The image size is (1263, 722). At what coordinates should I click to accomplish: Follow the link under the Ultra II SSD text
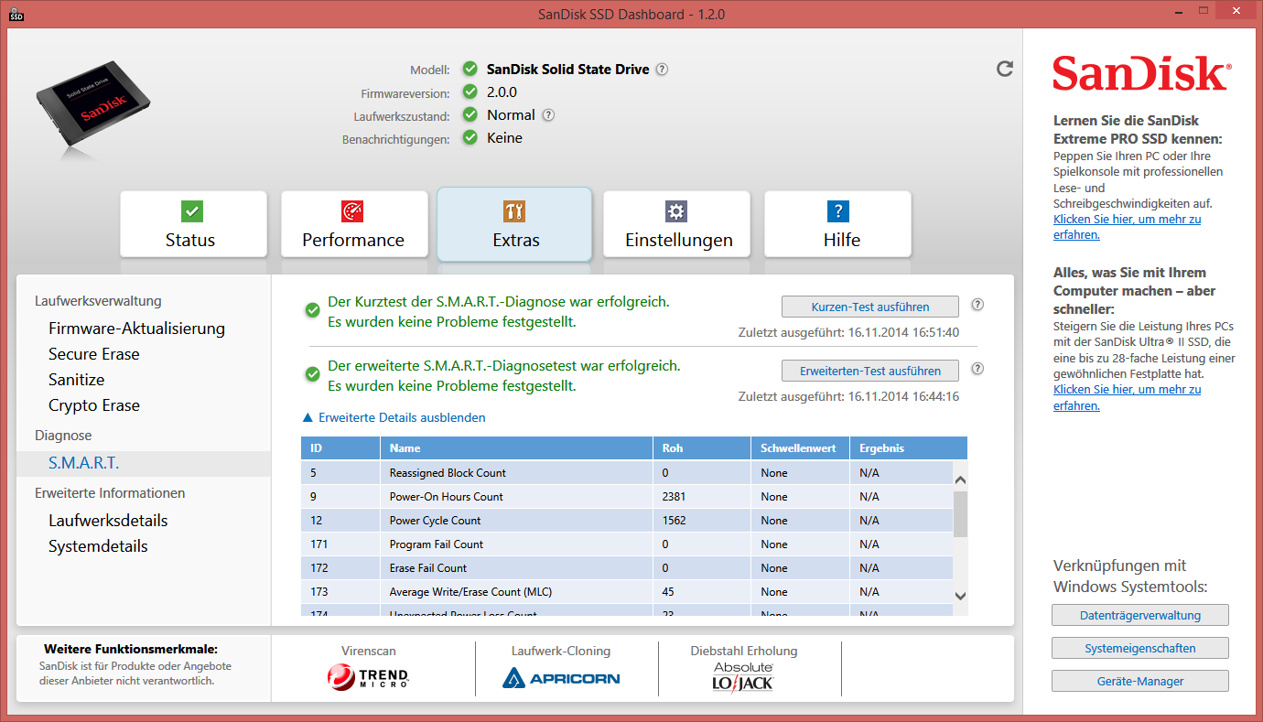[1127, 397]
